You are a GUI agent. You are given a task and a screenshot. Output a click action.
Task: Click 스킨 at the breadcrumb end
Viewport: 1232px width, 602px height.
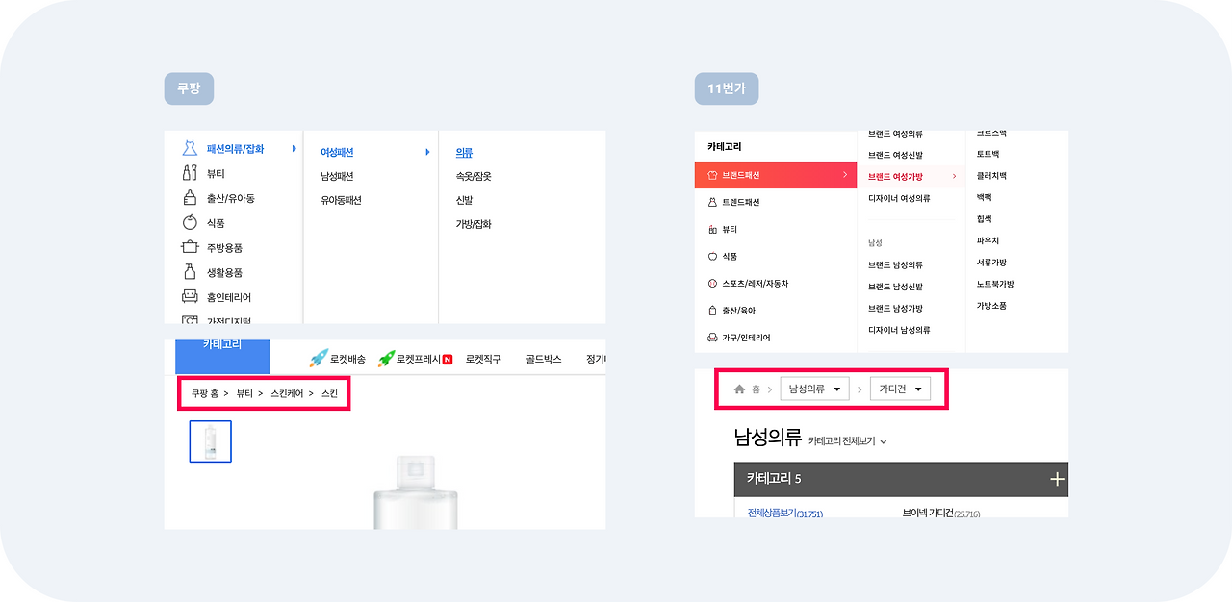click(330, 393)
